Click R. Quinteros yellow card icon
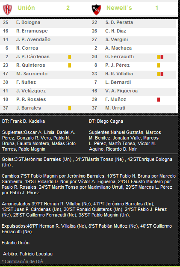Viewport: 180px width, 267px height. [70, 65]
